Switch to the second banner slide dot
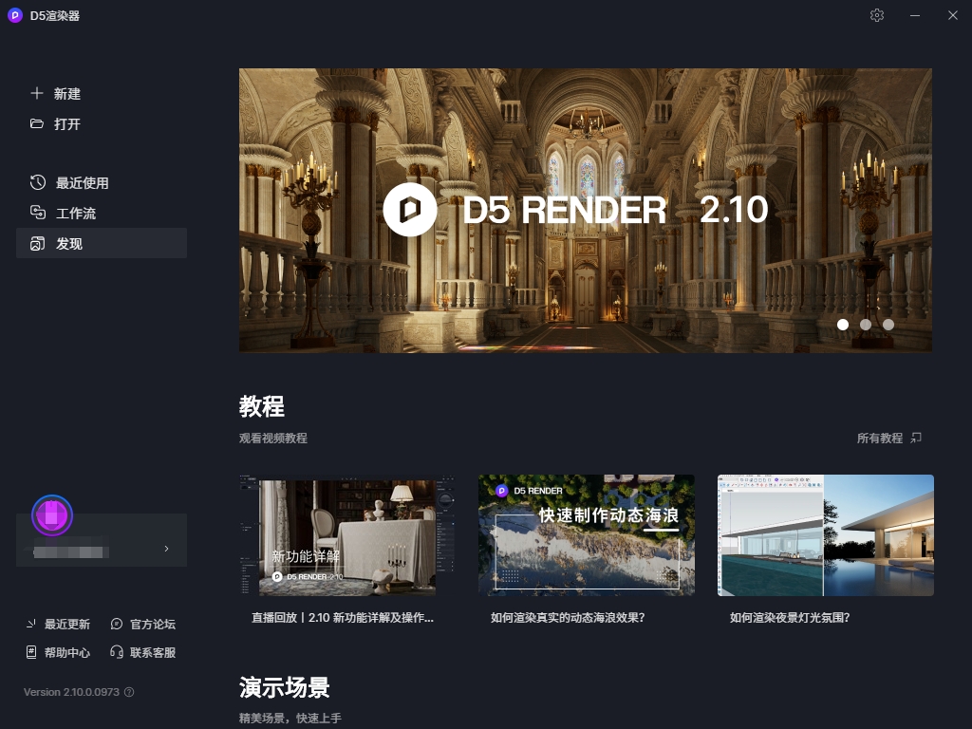This screenshot has width=972, height=729. point(866,325)
